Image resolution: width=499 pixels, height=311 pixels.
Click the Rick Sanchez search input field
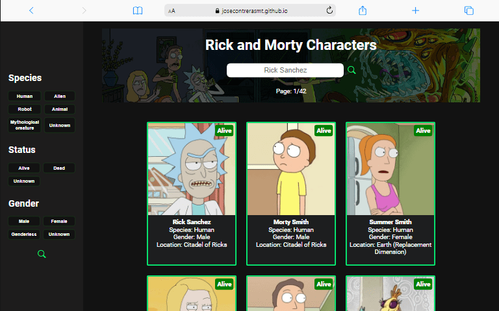(x=285, y=70)
